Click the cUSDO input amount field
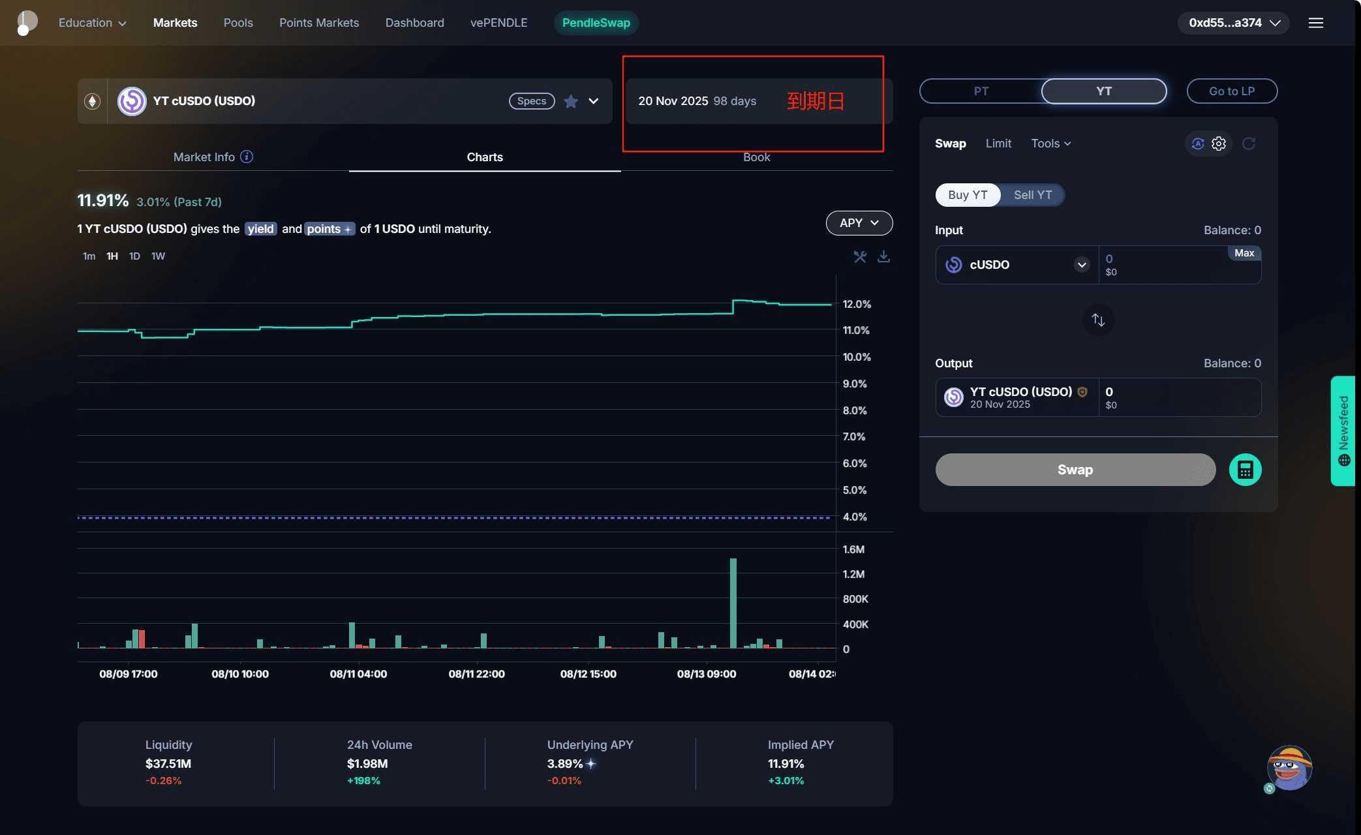The height and width of the screenshot is (835, 1361). pyautogui.click(x=1180, y=265)
